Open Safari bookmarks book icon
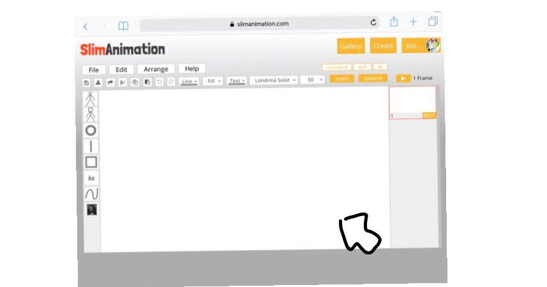 (x=123, y=26)
